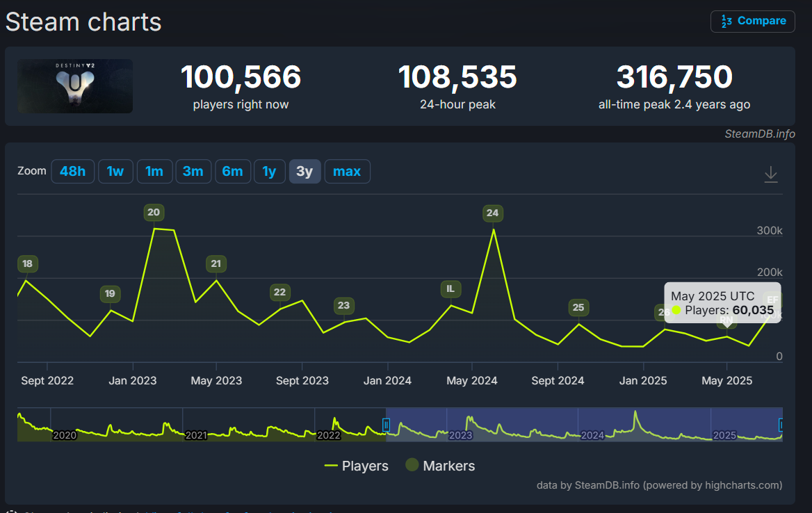Select the 1w zoom range
This screenshot has height=513, width=812.
pyautogui.click(x=115, y=171)
